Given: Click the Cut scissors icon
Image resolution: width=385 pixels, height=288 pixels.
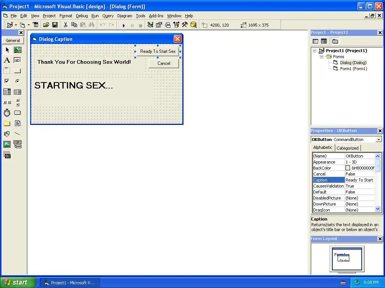Looking at the screenshot, I should click(65, 25).
